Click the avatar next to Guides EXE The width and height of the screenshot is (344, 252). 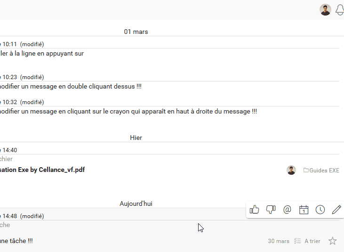click(291, 170)
